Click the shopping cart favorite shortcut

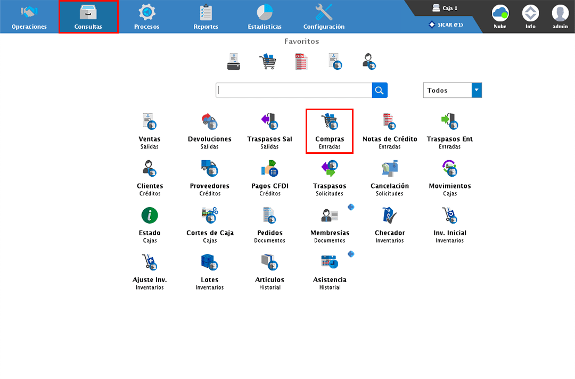tap(267, 62)
